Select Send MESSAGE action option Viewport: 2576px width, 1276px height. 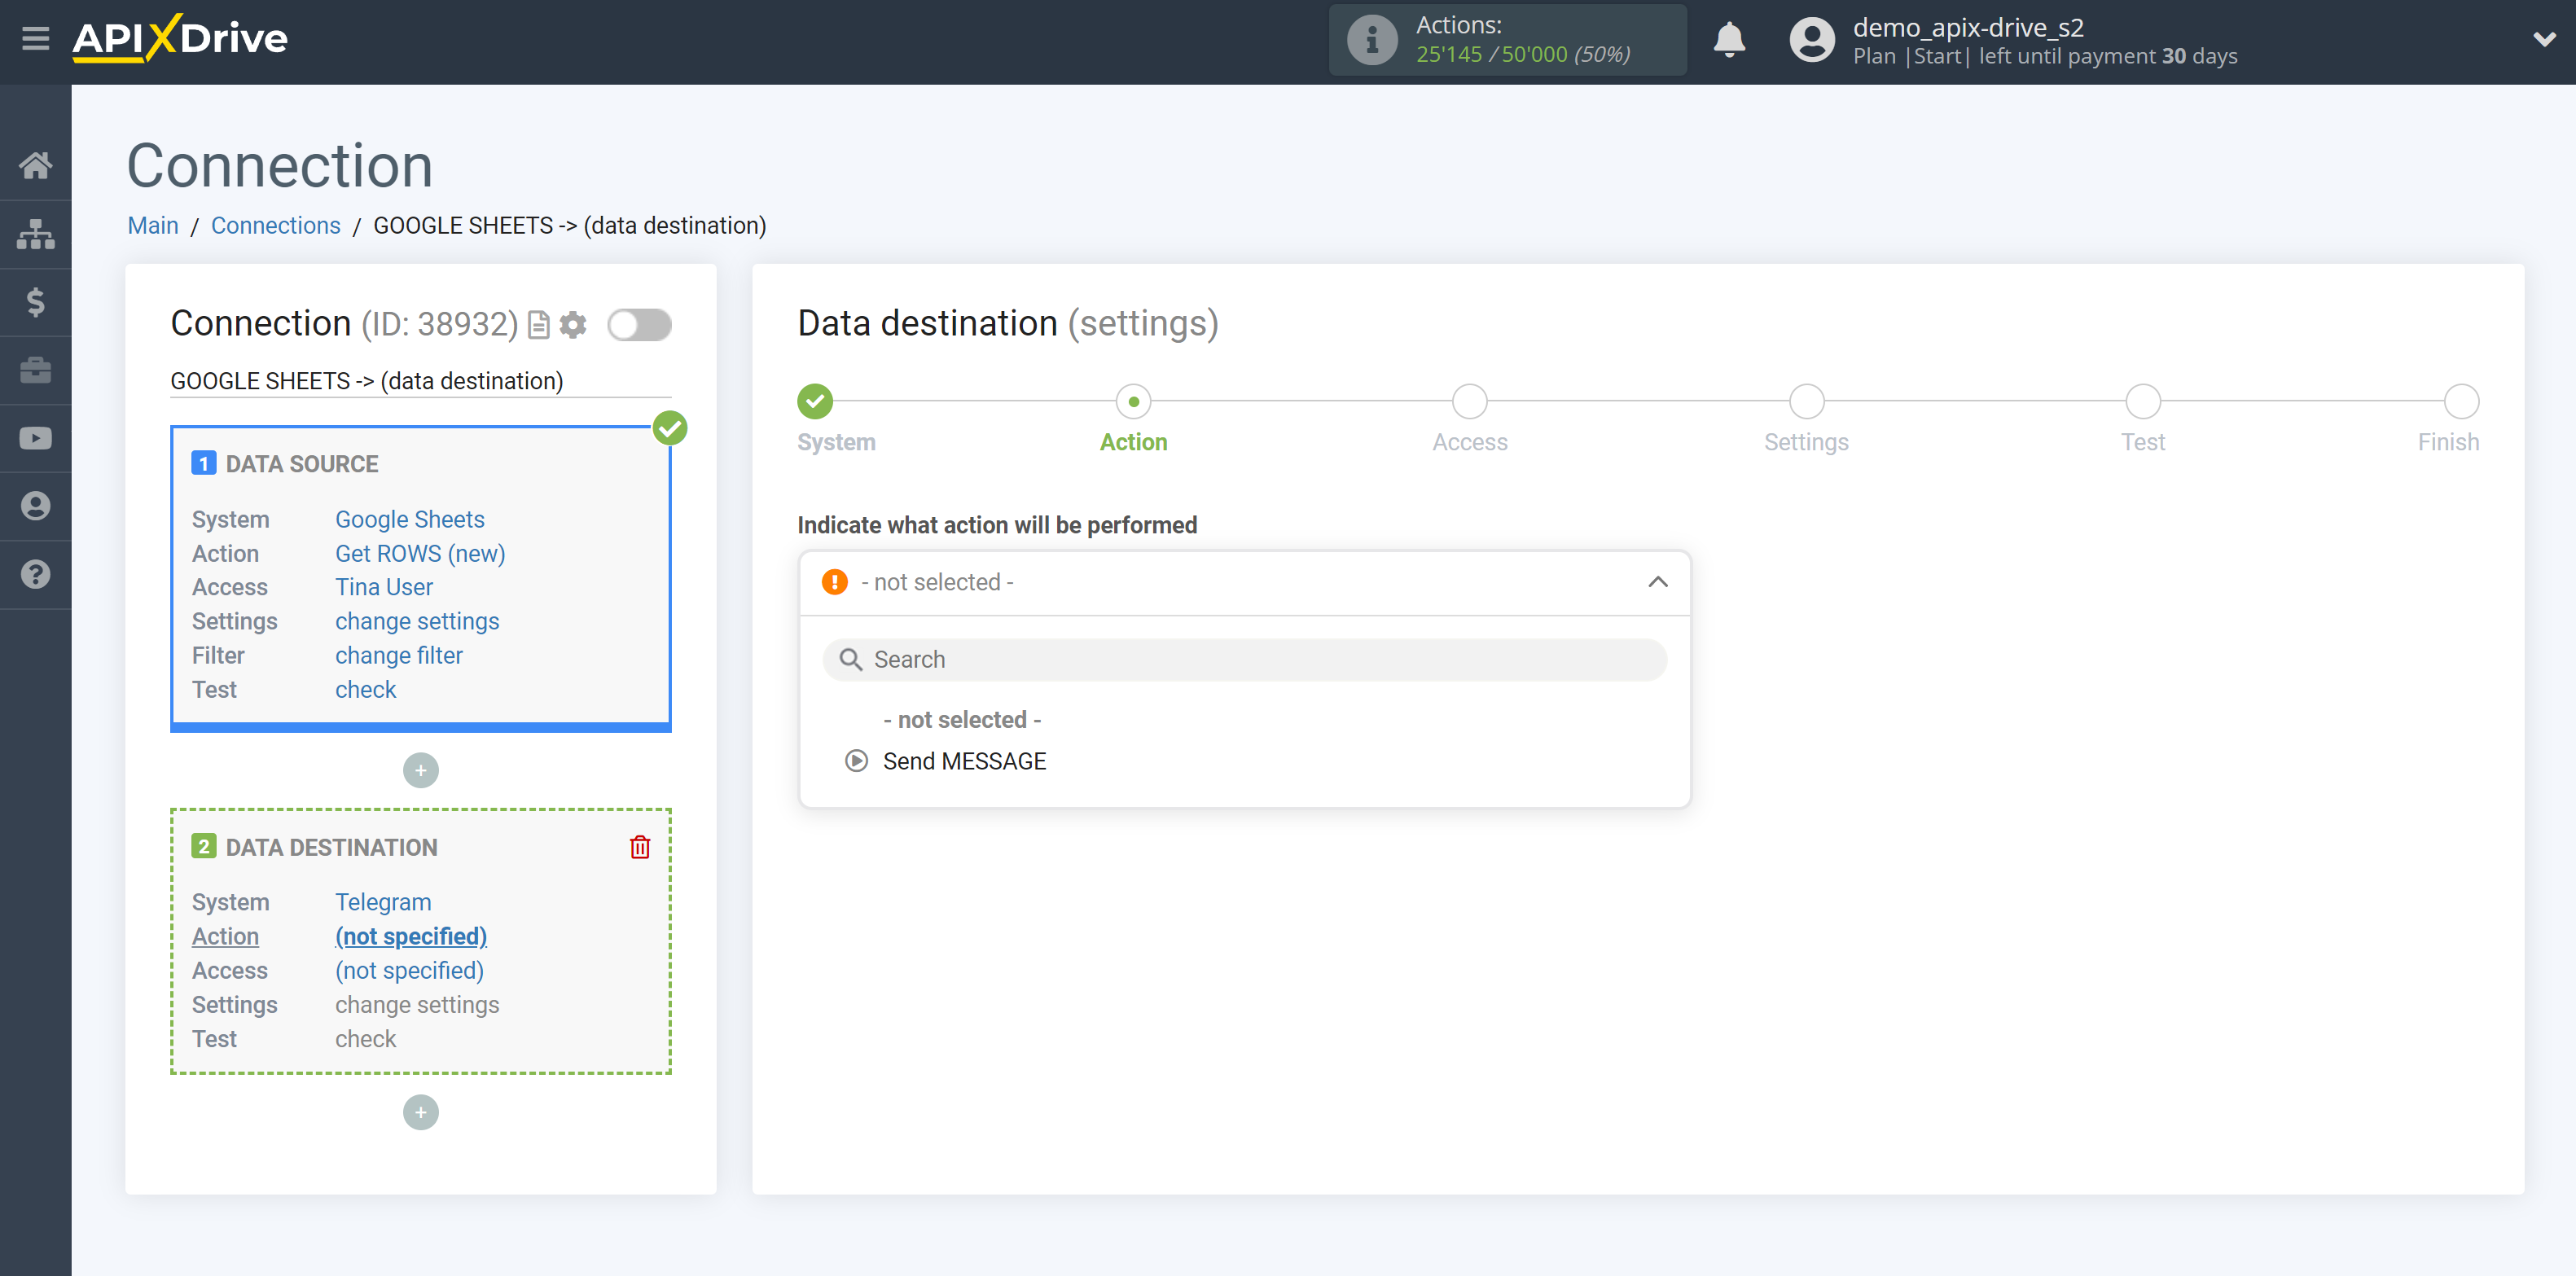tap(963, 761)
